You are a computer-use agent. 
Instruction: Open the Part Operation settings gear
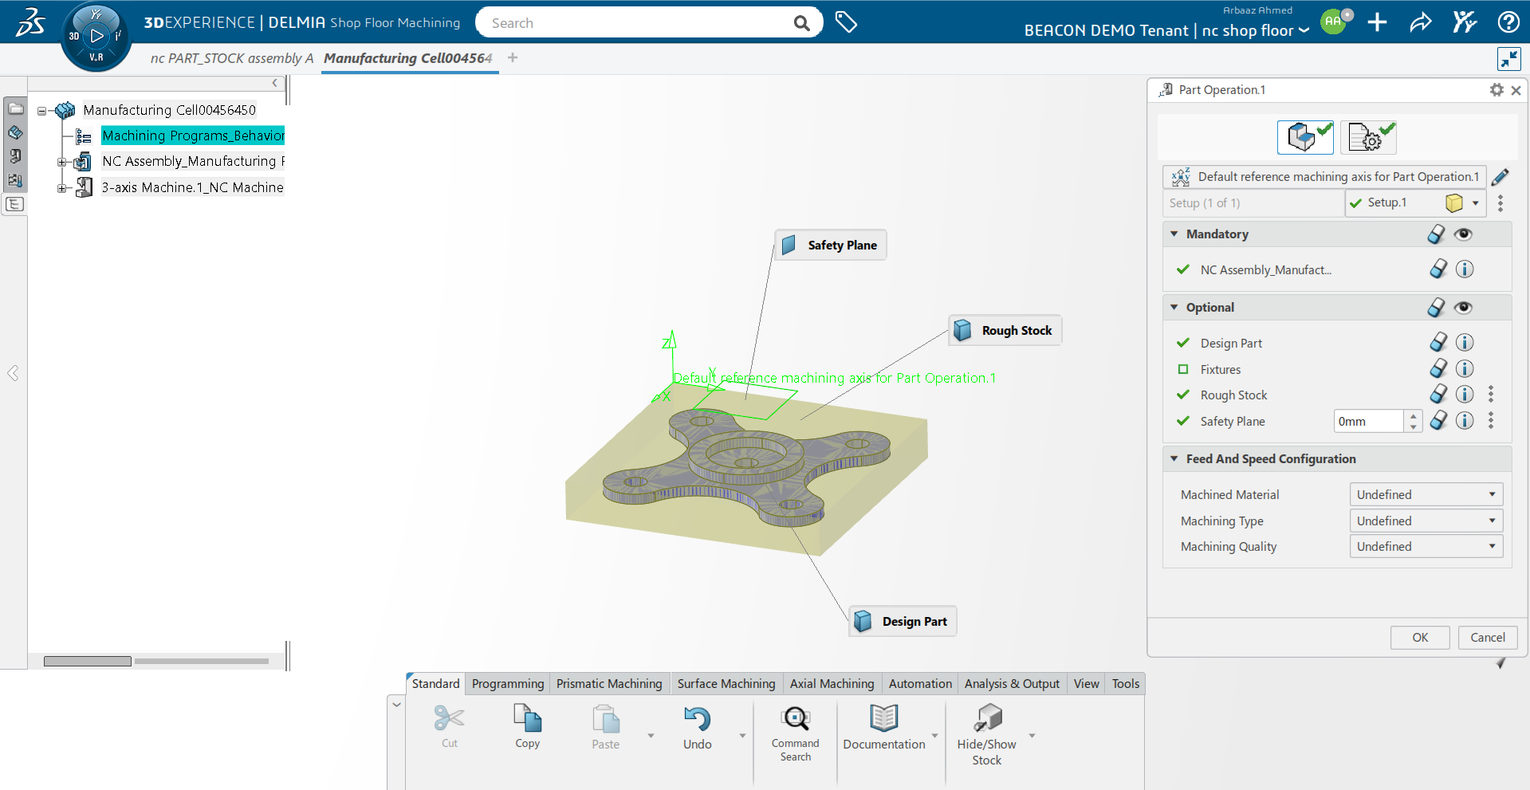(1497, 90)
